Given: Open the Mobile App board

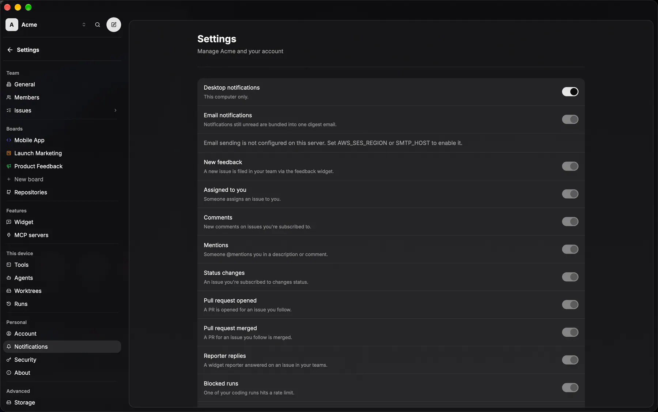Looking at the screenshot, I should (x=62, y=140).
